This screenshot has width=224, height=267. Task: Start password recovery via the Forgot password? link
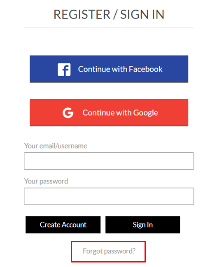click(109, 251)
